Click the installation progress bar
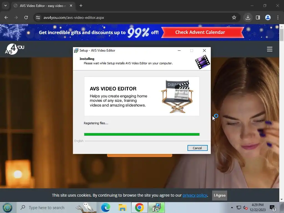Viewport: 284px width, 213px height. 142,135
